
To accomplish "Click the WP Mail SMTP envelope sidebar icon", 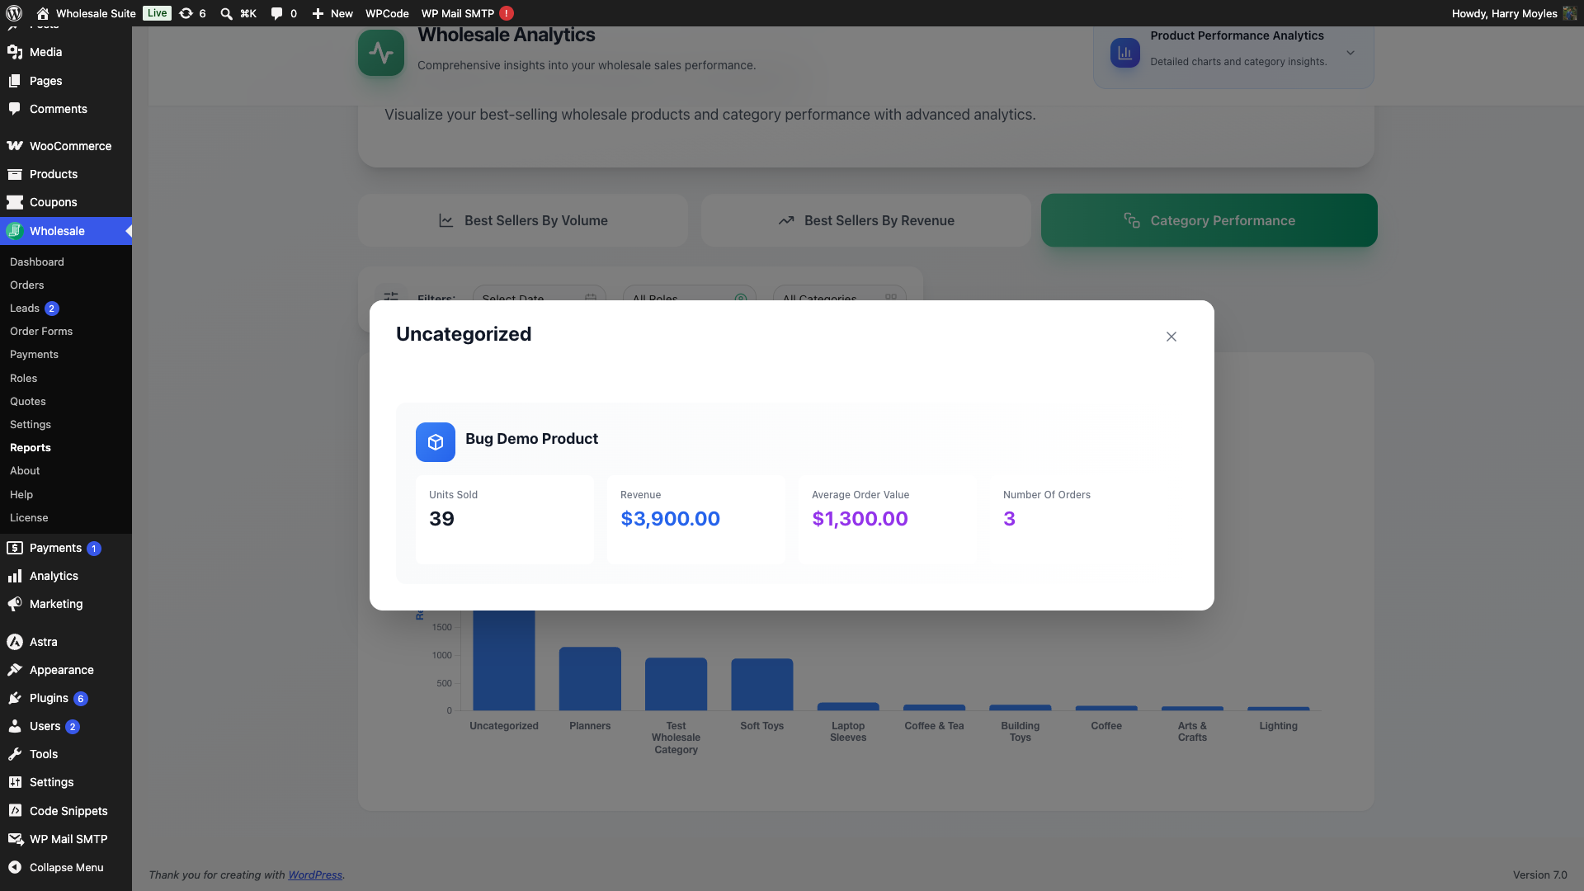I will 15,839.
